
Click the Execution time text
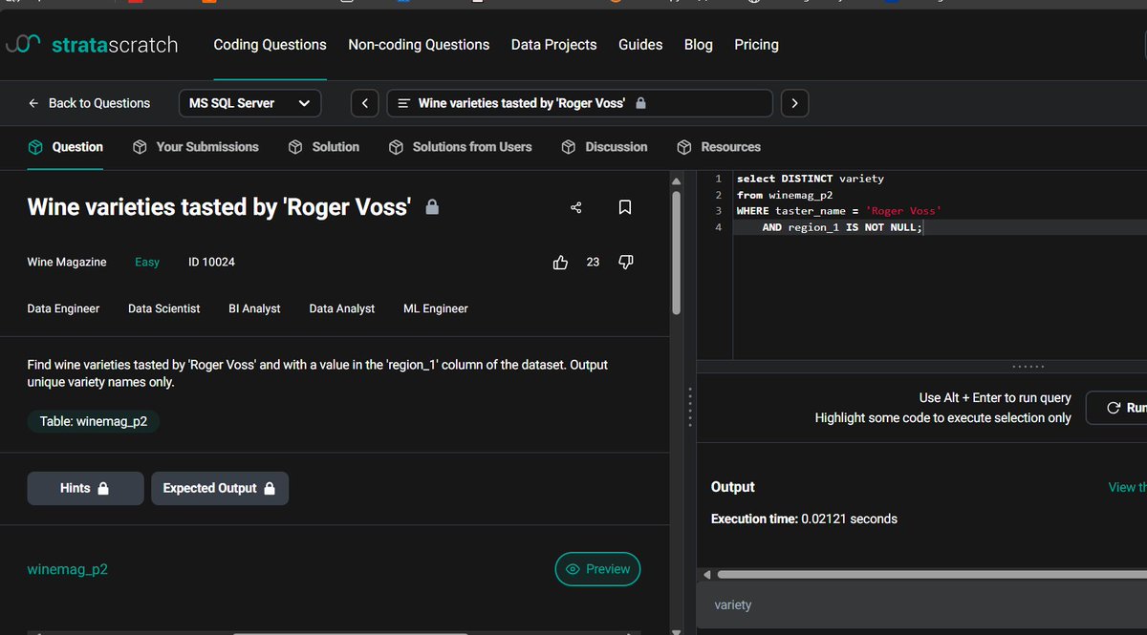click(804, 519)
